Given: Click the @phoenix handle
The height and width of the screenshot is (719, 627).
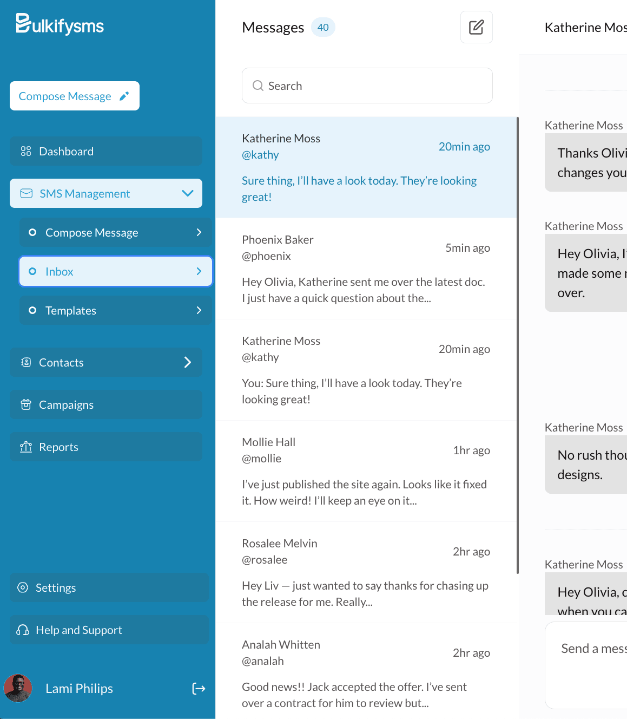Looking at the screenshot, I should [x=266, y=256].
